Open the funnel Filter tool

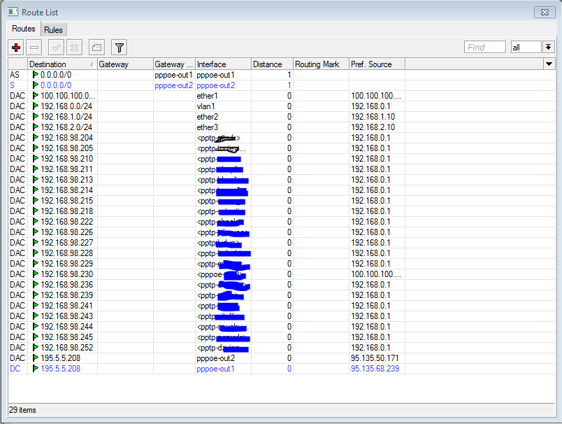click(x=120, y=47)
